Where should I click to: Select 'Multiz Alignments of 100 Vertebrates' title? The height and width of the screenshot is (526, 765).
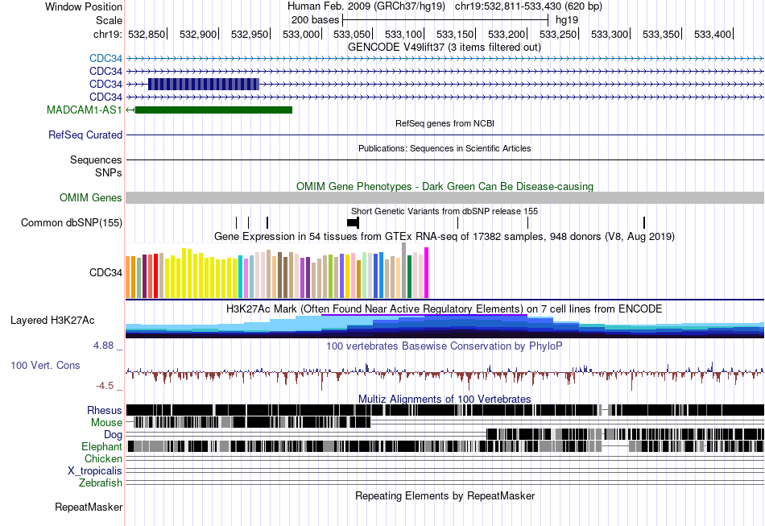tap(445, 400)
